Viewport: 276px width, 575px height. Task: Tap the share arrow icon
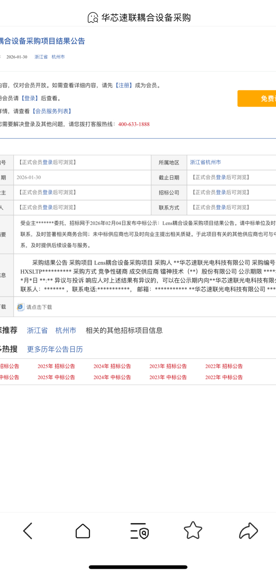[248, 531]
